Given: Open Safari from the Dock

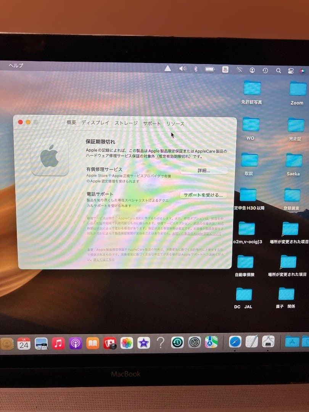Looking at the screenshot, I should 235,343.
